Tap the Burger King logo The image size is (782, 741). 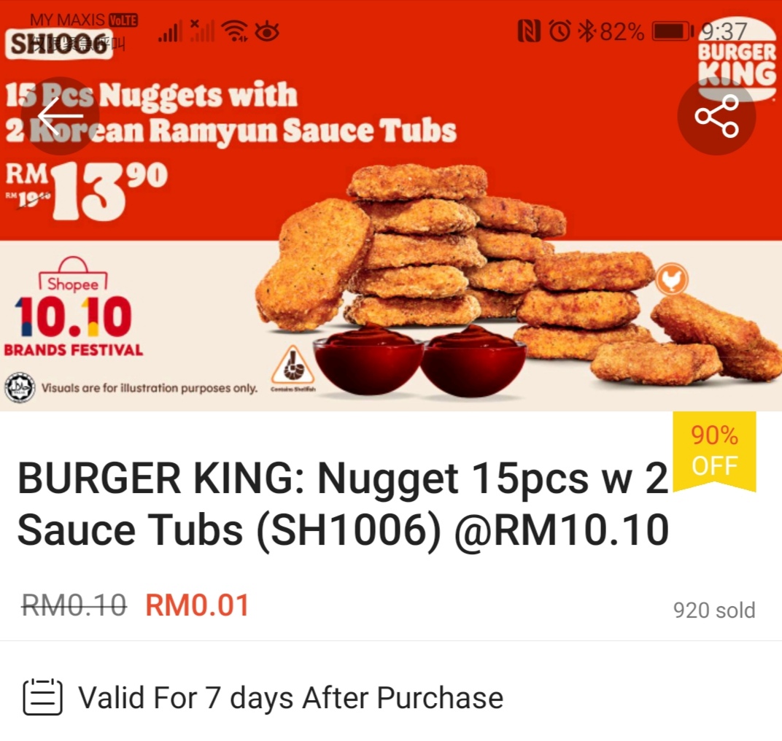[737, 60]
